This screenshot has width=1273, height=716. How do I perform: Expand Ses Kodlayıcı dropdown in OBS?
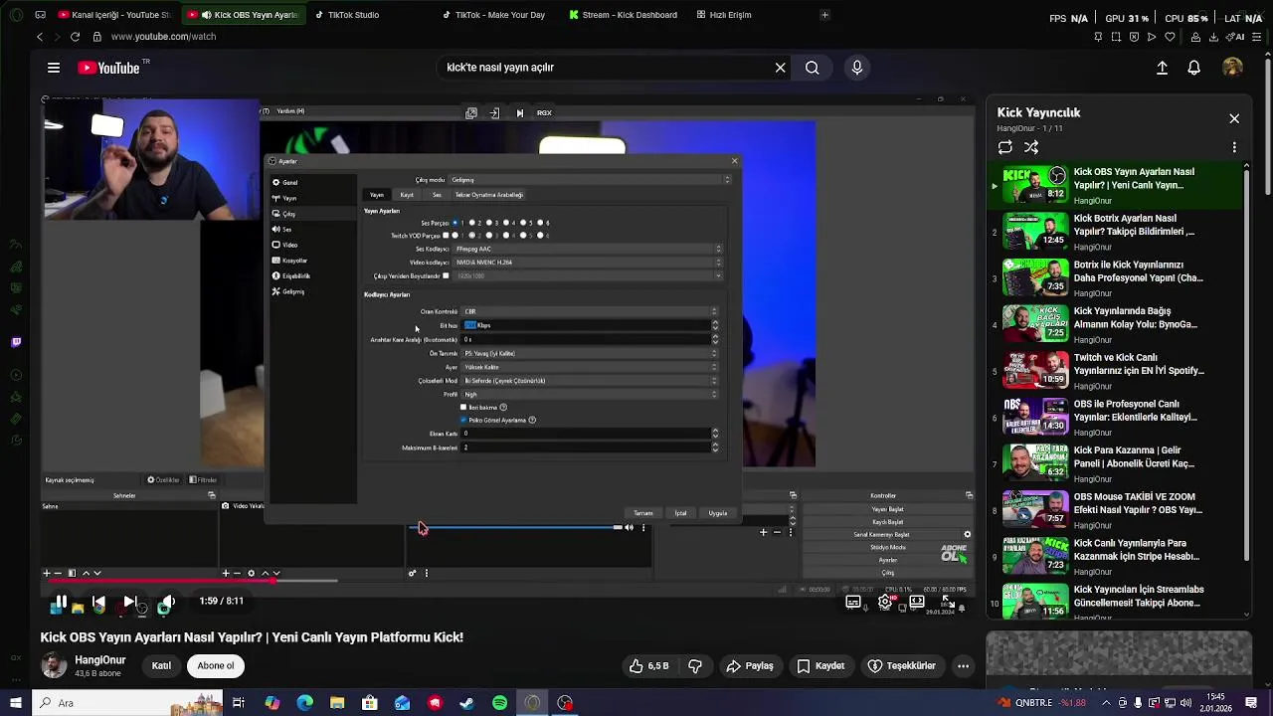pyautogui.click(x=587, y=249)
